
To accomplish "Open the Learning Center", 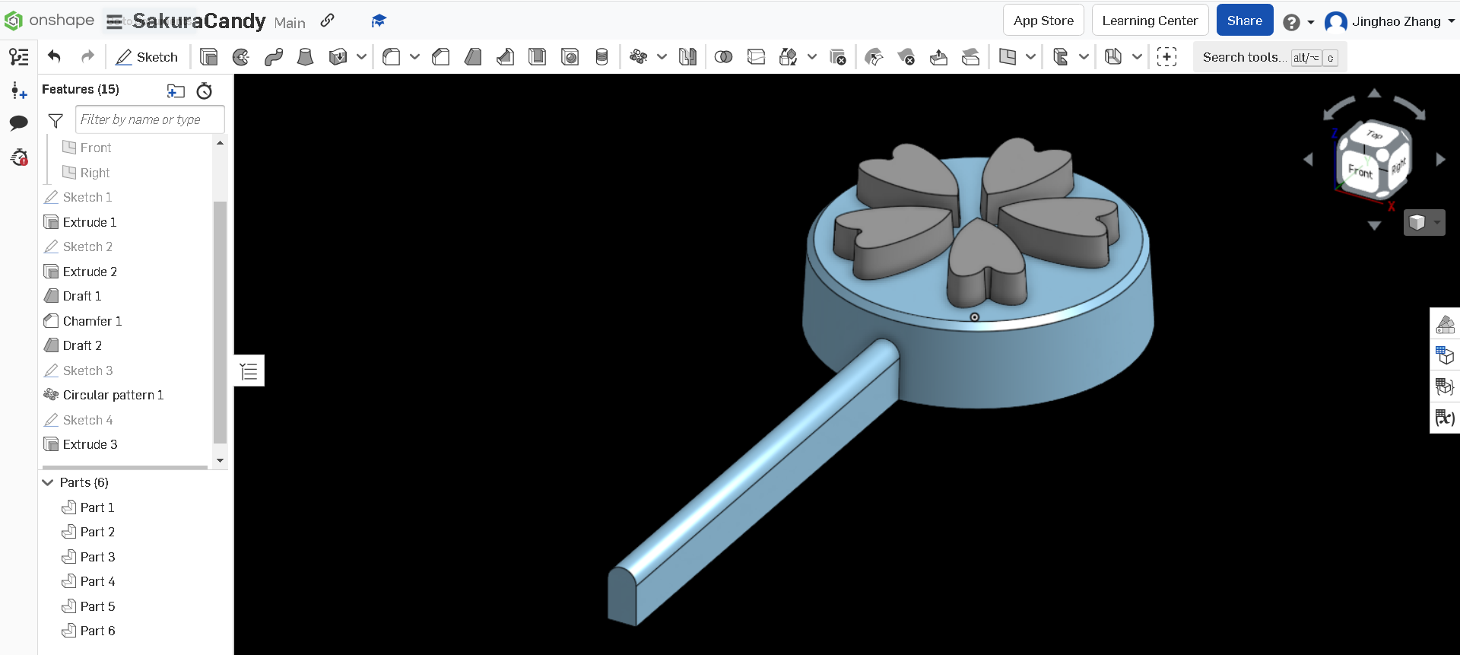I will click(1150, 21).
